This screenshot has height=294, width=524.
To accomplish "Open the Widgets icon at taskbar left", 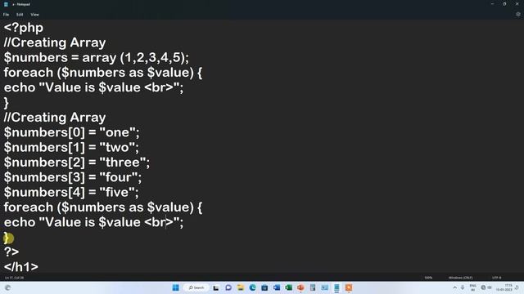I will click(7, 287).
